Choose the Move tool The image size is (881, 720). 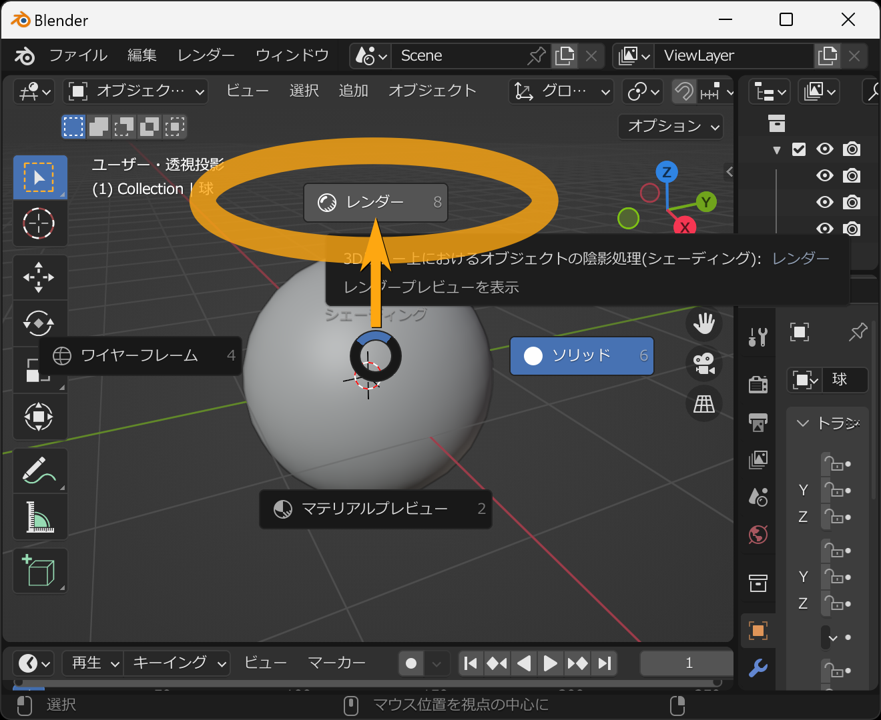click(x=40, y=277)
